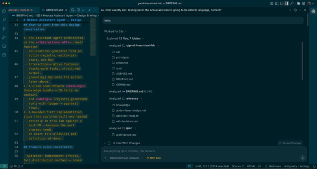Screen dimensions: 317x169
Task: Open the browser icon in title bar
Action: (x=299, y=4)
